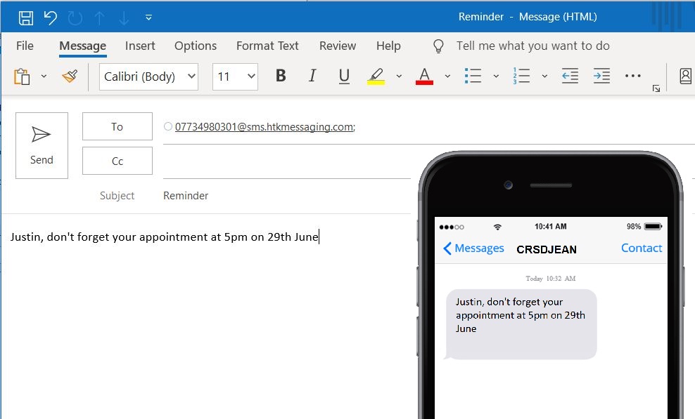Open the Help tab
Screen dimensions: 695x419
(388, 46)
